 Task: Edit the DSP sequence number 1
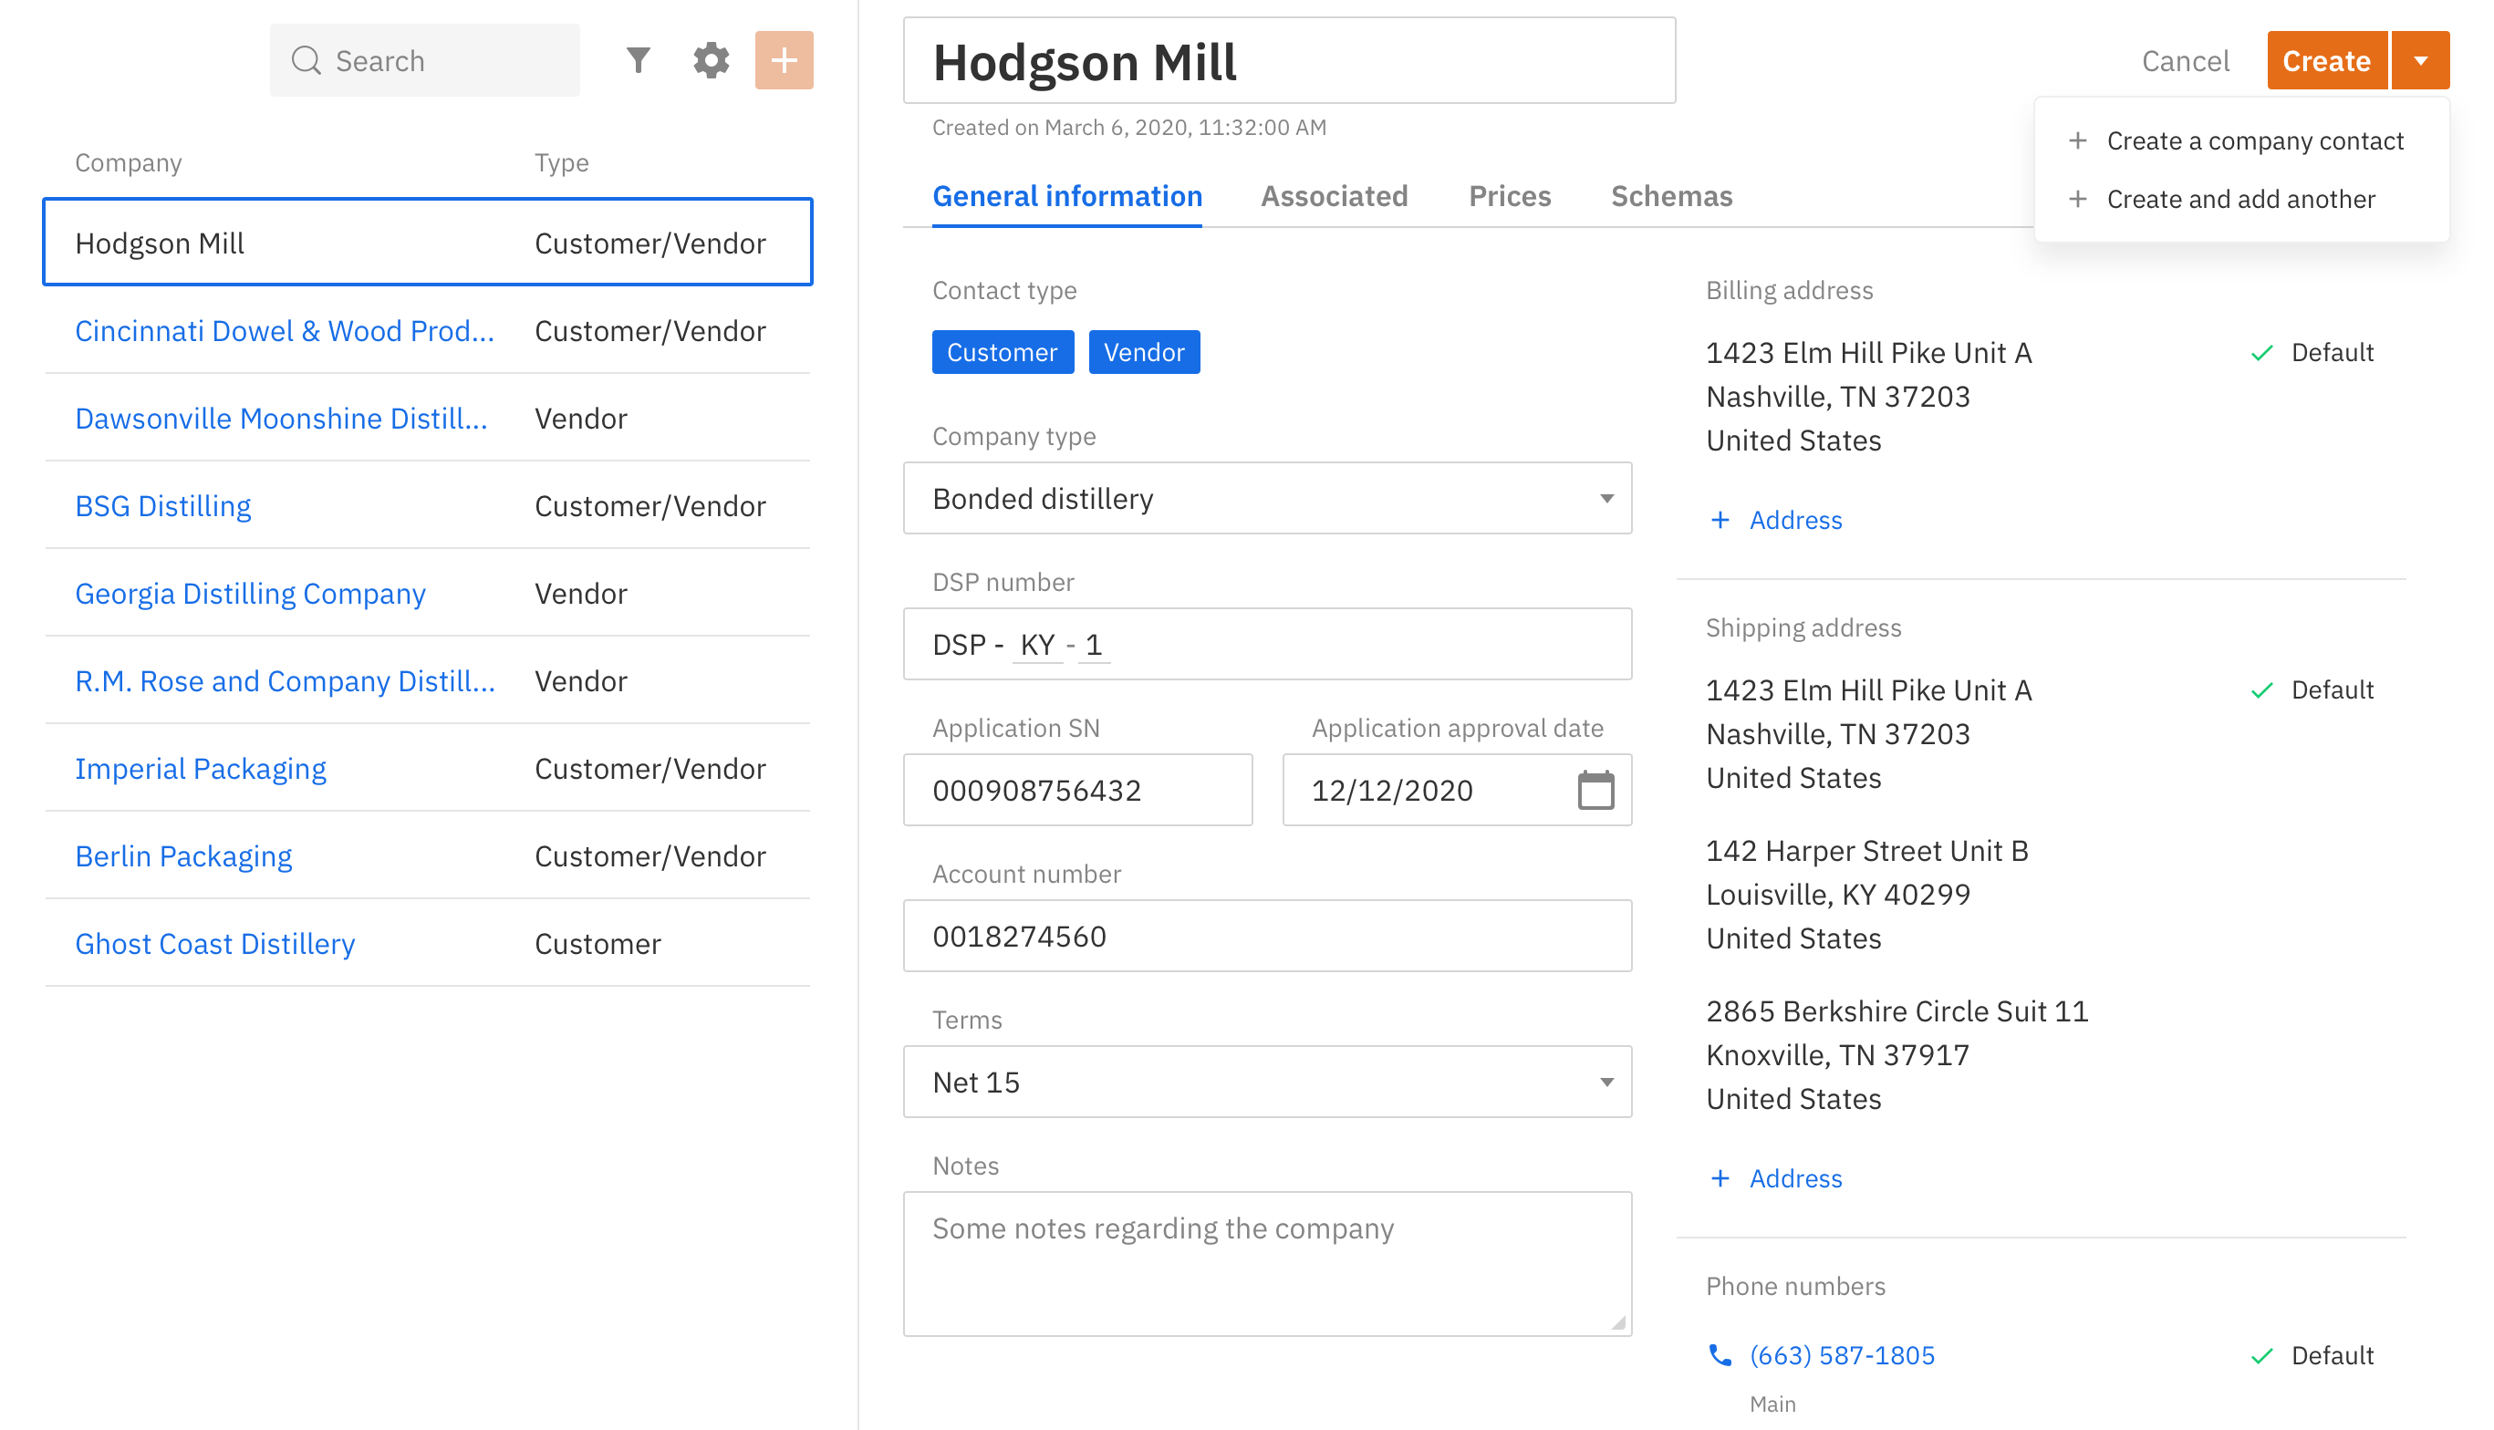click(1093, 646)
